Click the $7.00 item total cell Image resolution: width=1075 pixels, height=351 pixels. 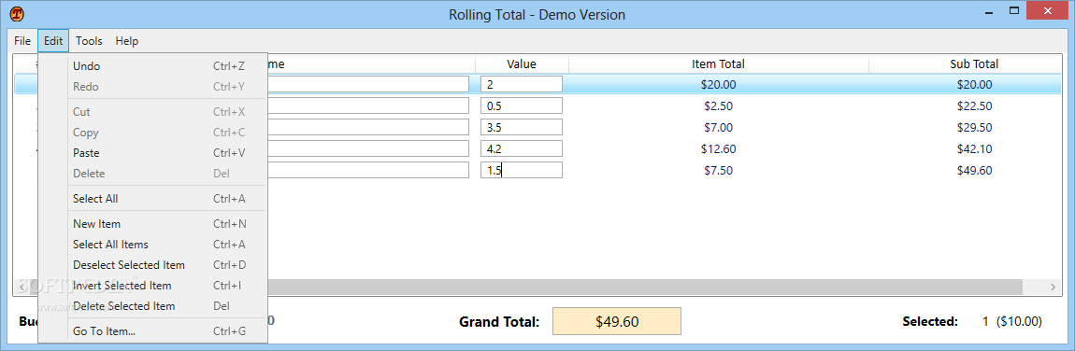[x=719, y=127]
